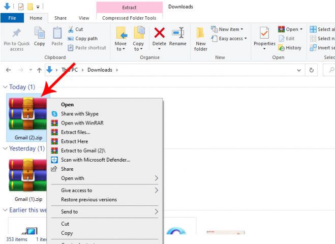Viewport: 335px width, 244px height.
Task: Click the Rename icon
Action: coord(178,33)
